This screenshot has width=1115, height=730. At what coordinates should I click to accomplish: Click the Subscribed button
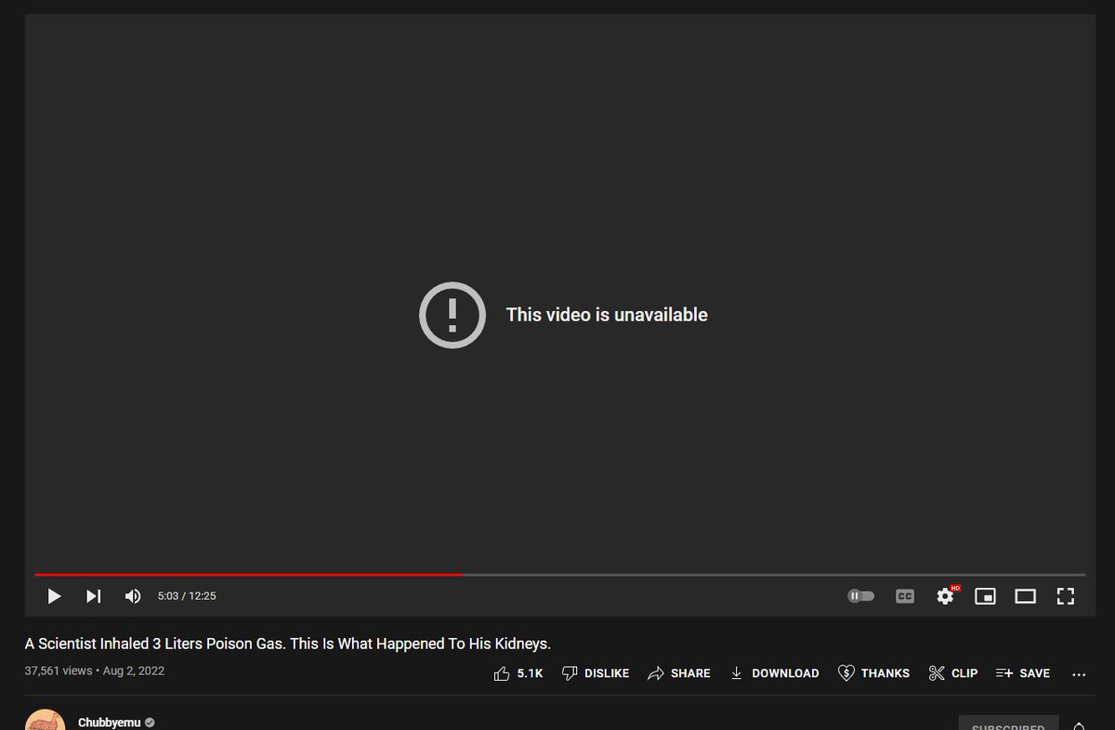(1007, 723)
